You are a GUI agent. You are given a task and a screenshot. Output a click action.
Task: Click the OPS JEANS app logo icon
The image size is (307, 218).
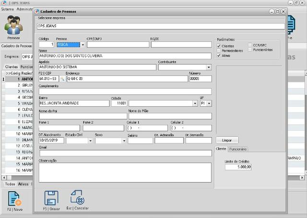tap(4, 3)
